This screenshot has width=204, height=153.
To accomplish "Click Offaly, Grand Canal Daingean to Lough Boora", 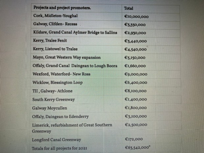I will 74,66.
